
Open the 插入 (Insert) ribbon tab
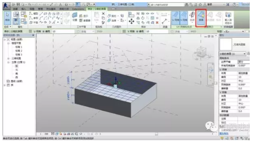point(24,9)
